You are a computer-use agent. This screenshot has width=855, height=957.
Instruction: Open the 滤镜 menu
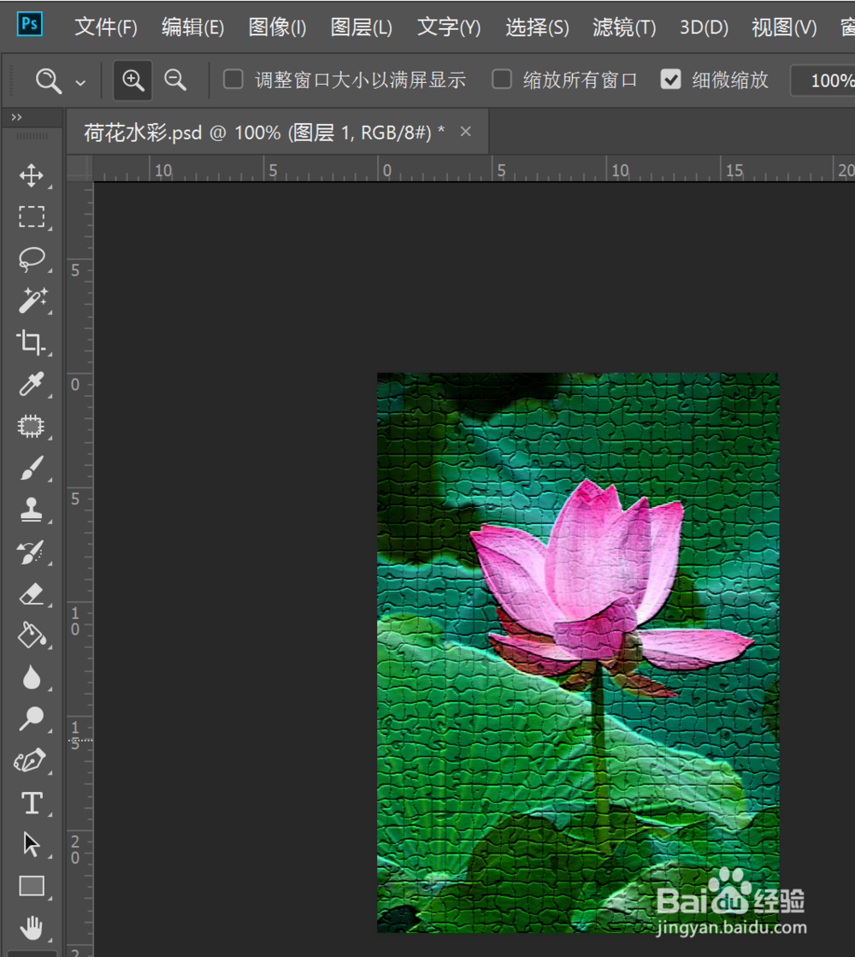pyautogui.click(x=623, y=27)
